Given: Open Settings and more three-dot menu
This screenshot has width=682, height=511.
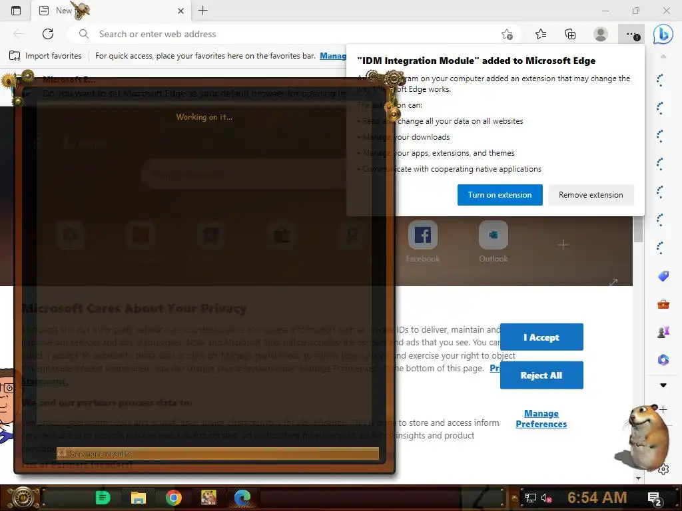Looking at the screenshot, I should tap(631, 35).
